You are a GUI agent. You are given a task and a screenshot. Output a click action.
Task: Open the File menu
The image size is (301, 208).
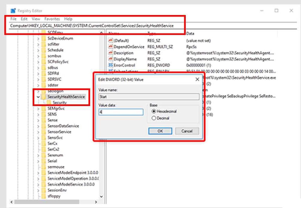14,19
